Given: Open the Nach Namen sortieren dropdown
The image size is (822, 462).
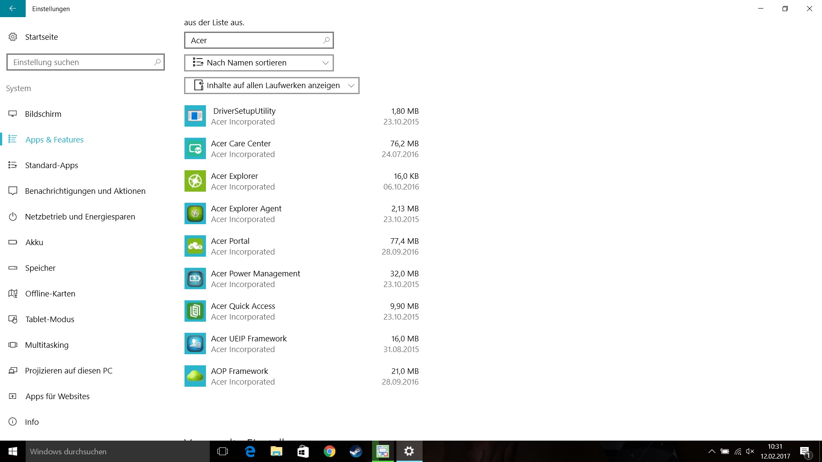Looking at the screenshot, I should pyautogui.click(x=259, y=63).
